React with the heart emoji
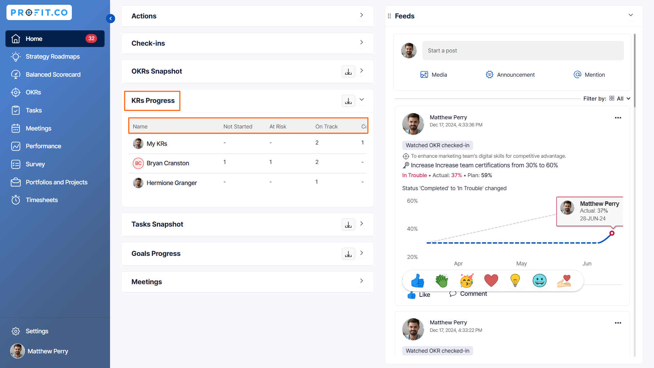The height and width of the screenshot is (368, 654). click(x=491, y=281)
